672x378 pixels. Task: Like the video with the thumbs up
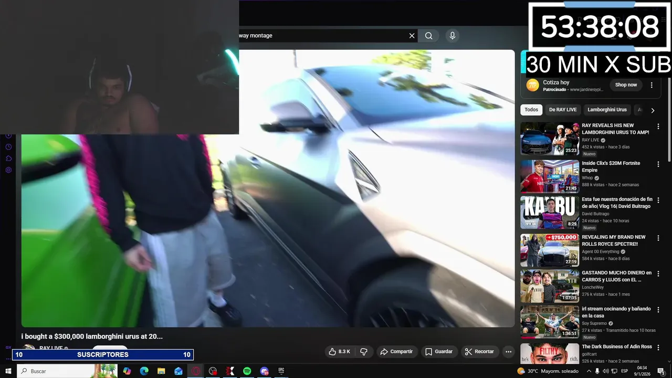(339, 352)
